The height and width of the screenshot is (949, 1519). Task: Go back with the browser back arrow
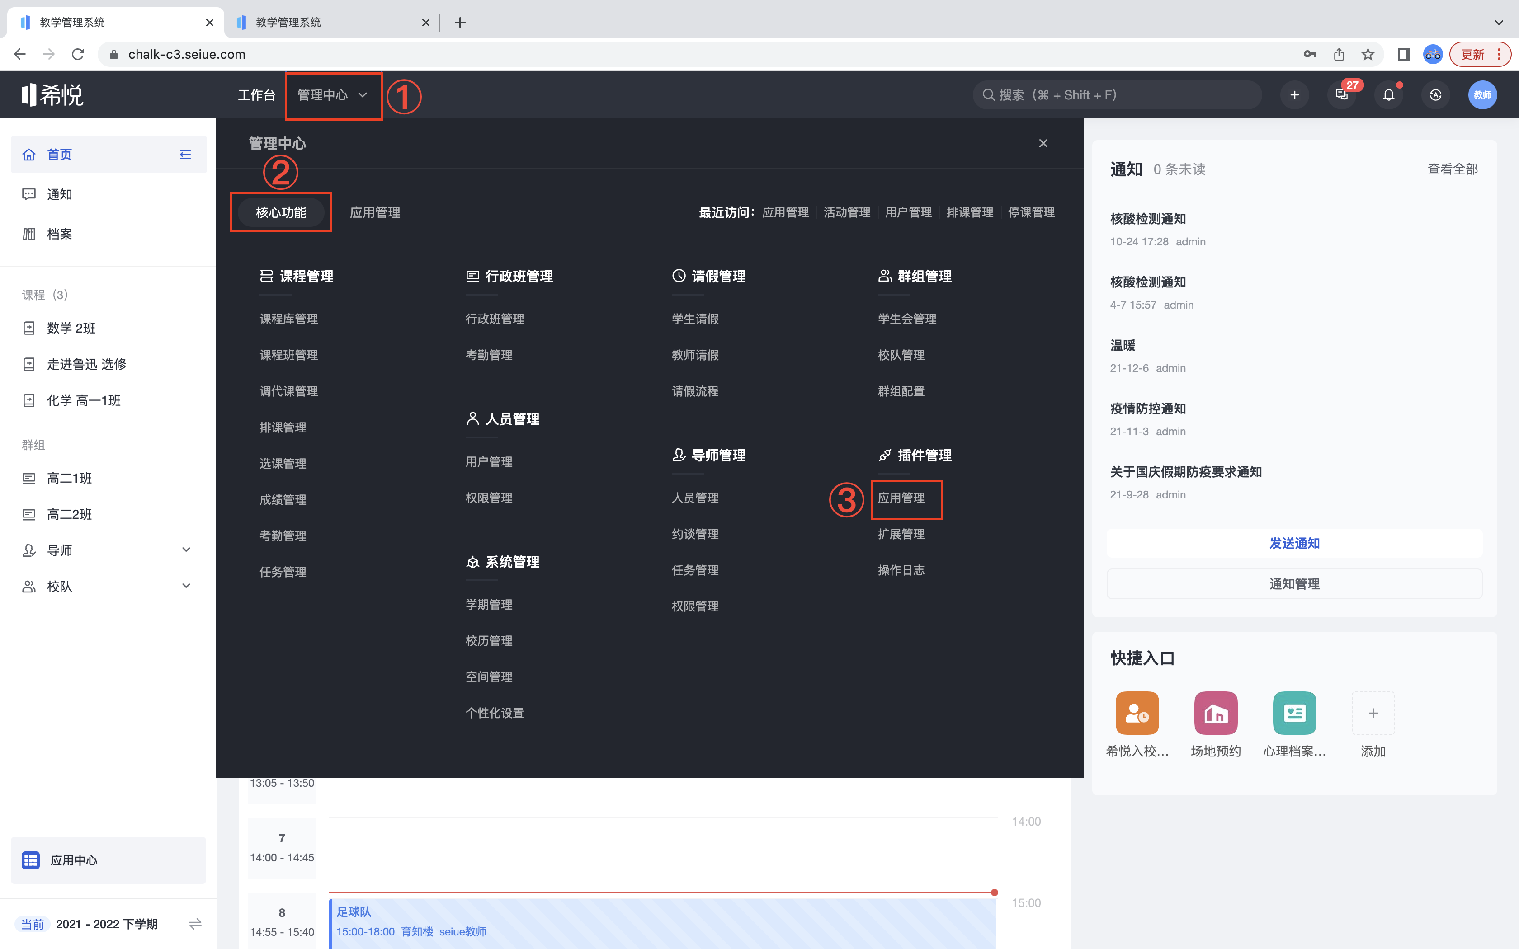coord(20,55)
